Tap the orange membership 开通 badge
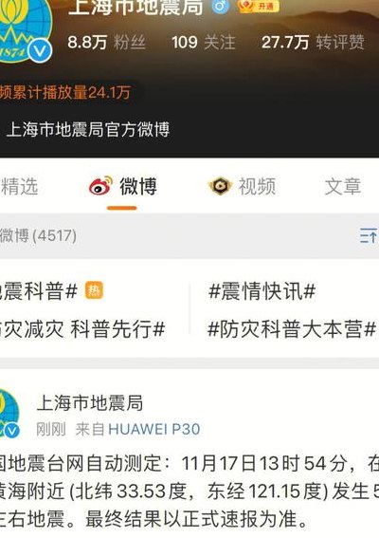The image size is (379, 538). pos(259,6)
